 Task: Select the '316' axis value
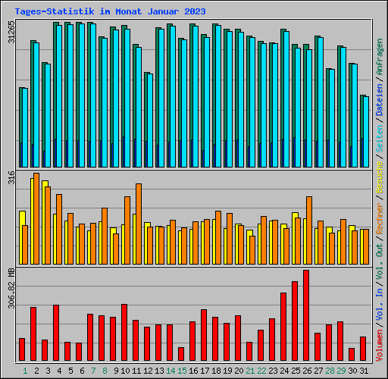[x=11, y=177]
